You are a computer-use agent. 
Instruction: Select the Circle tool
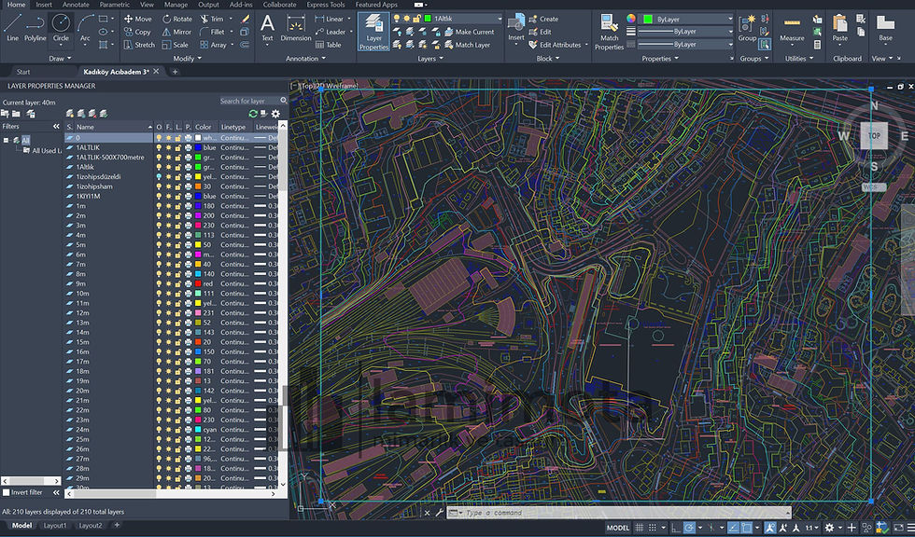coord(61,28)
